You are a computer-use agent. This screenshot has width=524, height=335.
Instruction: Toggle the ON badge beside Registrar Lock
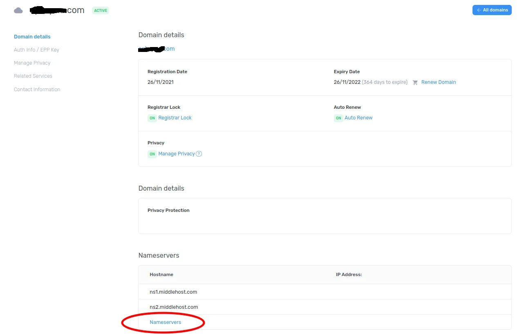152,118
